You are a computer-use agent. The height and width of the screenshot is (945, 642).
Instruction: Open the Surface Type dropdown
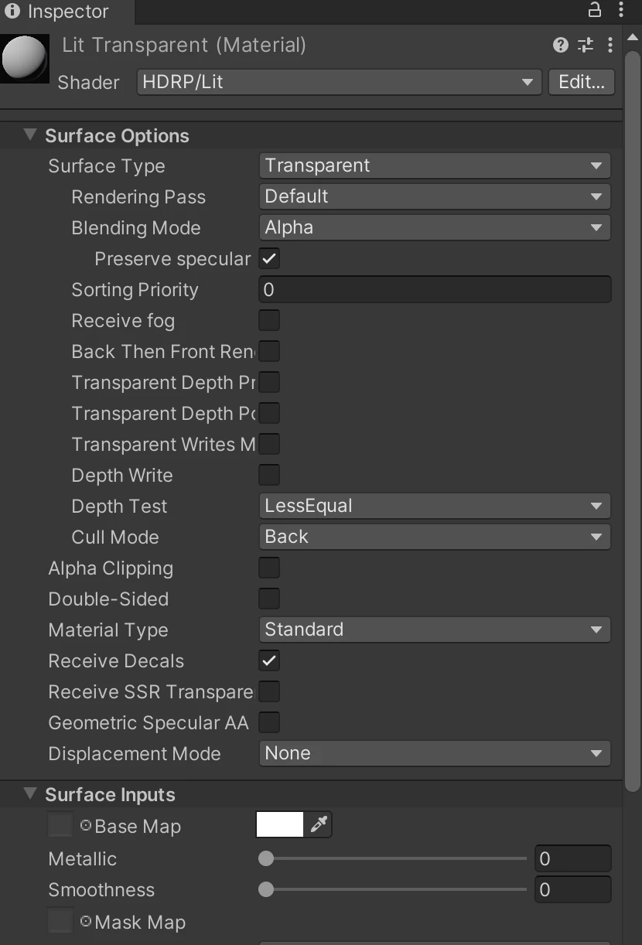click(435, 165)
